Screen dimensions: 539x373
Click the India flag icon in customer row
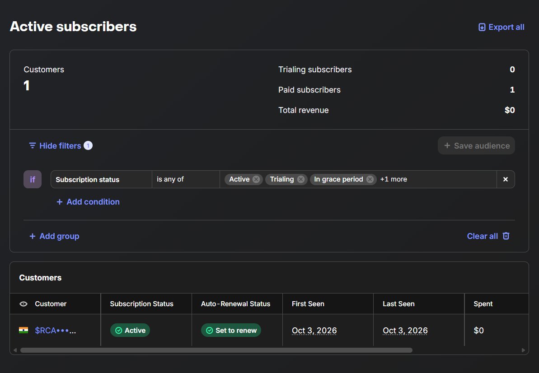(x=23, y=330)
